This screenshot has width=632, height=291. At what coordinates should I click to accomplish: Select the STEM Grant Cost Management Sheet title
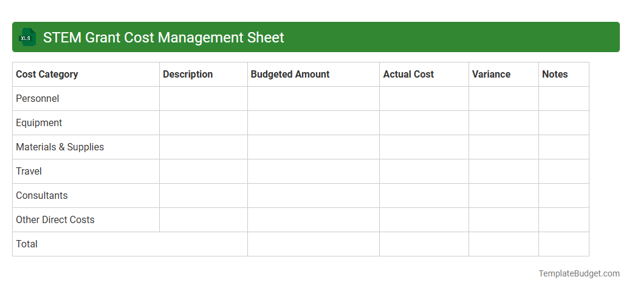(x=163, y=38)
